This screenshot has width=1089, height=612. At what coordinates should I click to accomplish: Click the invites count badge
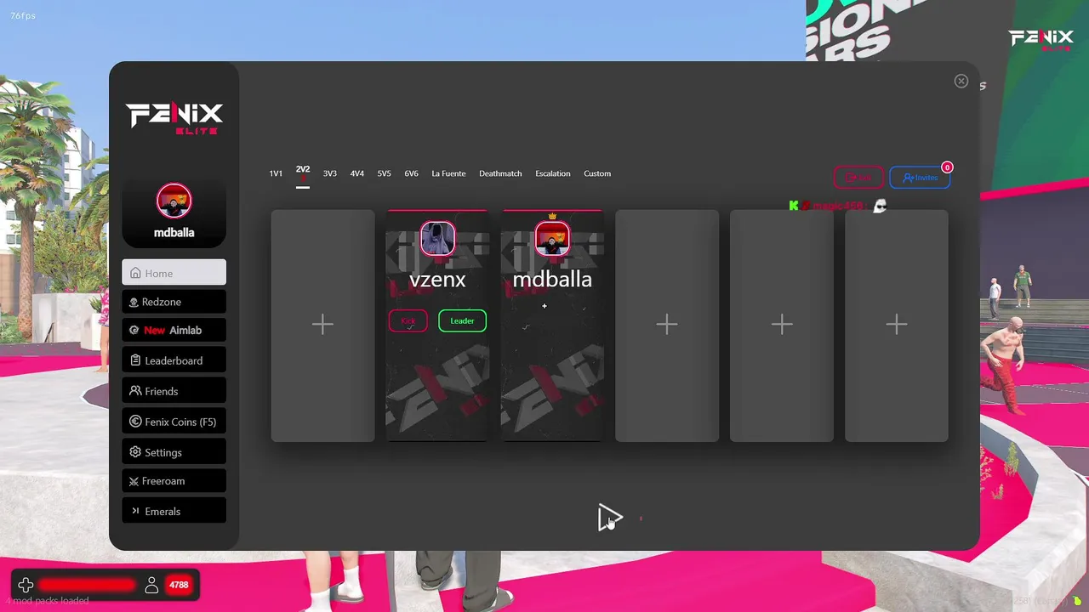click(947, 167)
